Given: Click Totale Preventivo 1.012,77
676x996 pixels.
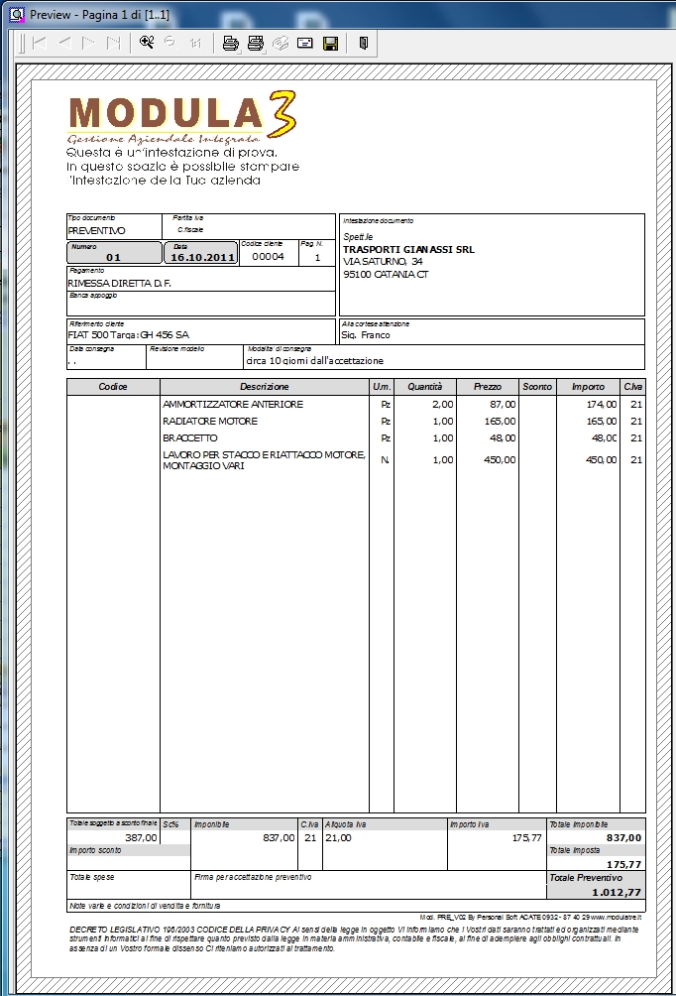Looking at the screenshot, I should point(617,893).
